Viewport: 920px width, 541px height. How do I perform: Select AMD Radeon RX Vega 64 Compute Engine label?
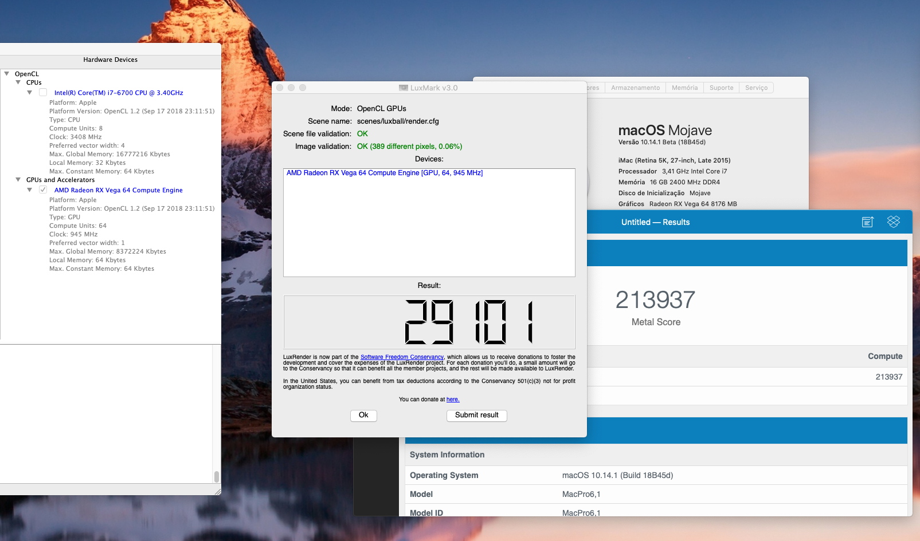[x=119, y=190]
